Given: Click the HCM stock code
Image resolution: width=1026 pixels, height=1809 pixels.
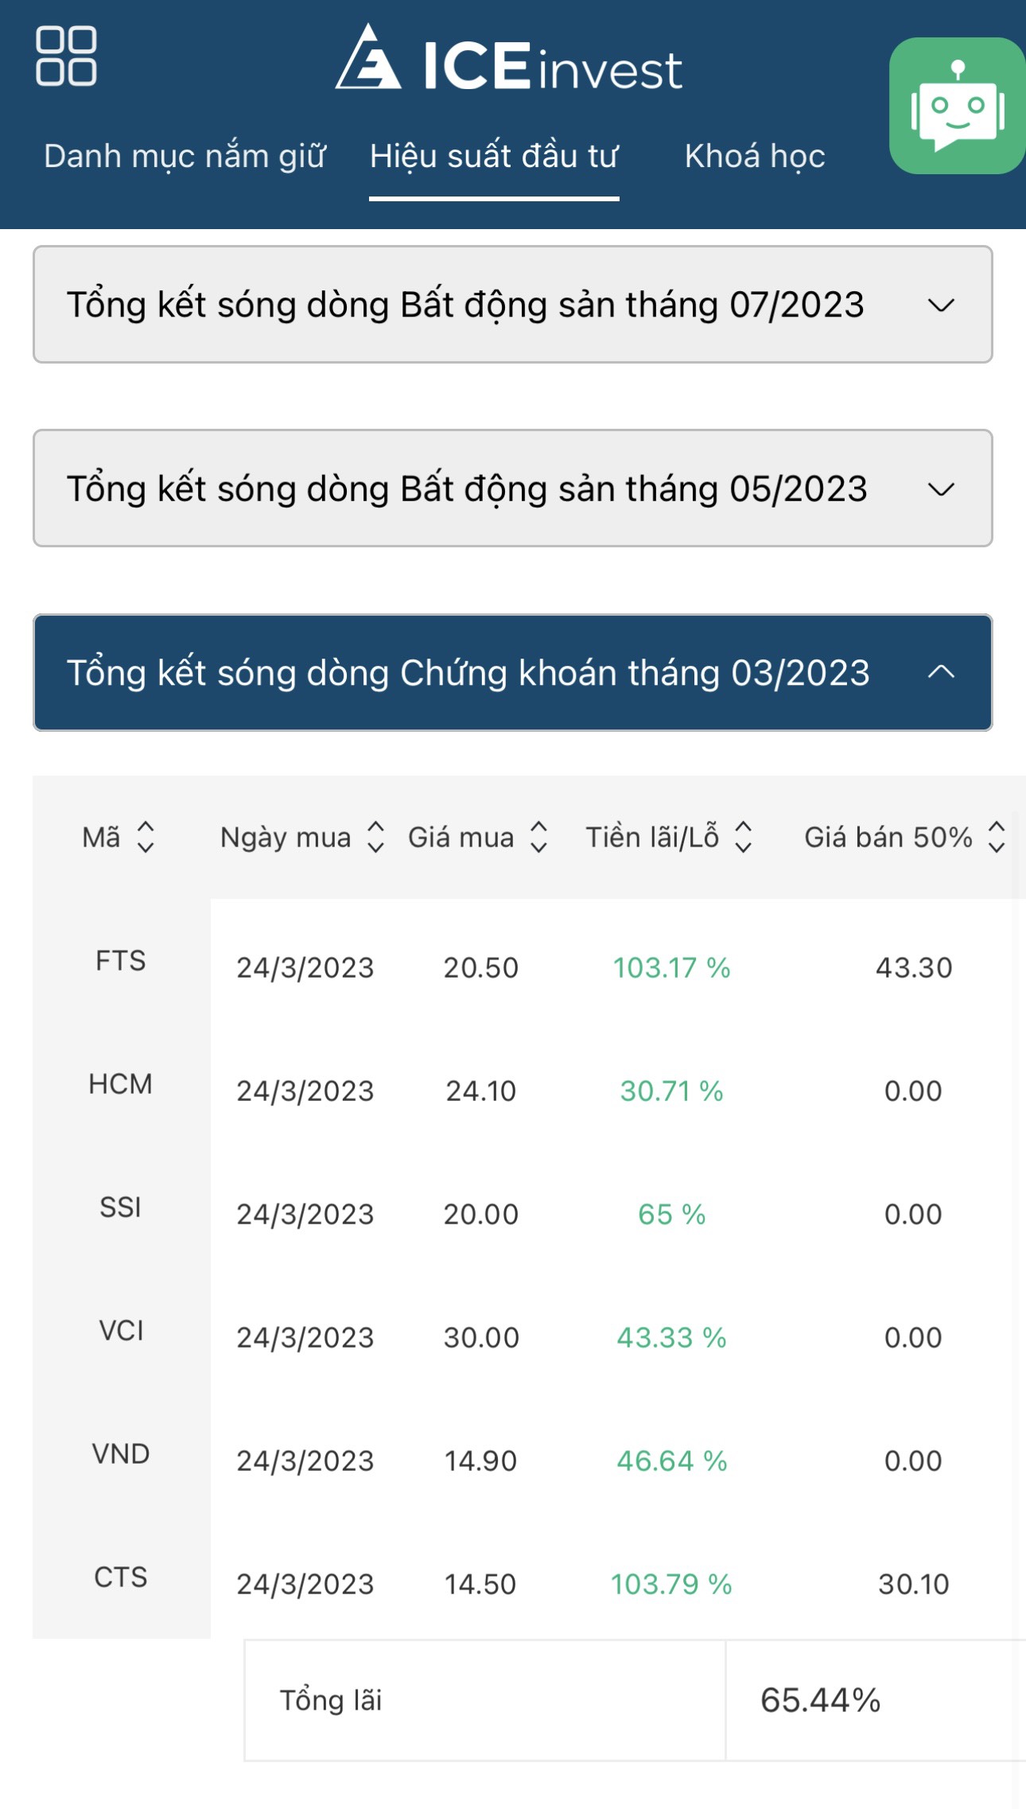Looking at the screenshot, I should coord(121,1084).
